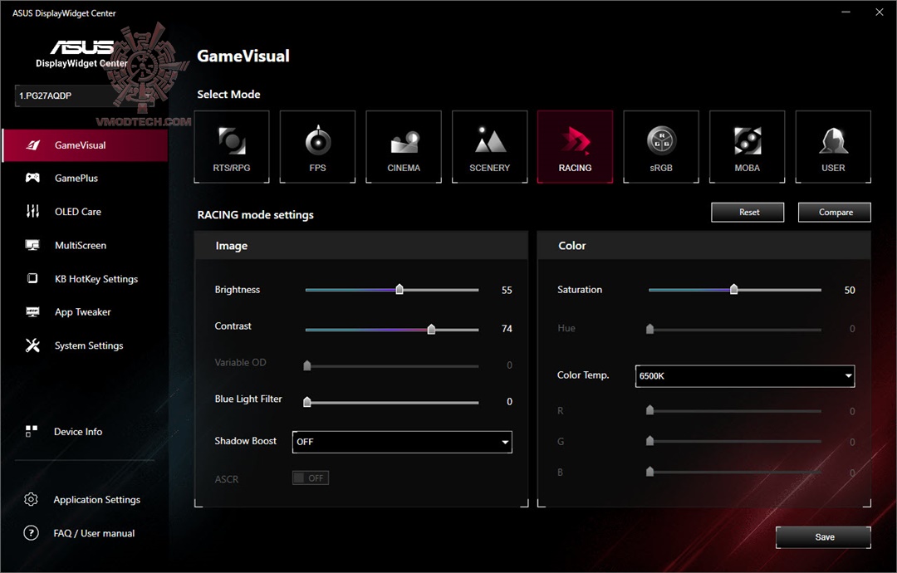Click the GamePlus controller icon

(32, 178)
